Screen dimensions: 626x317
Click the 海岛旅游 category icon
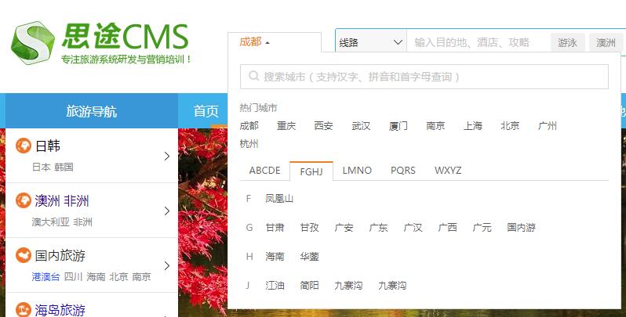[24, 310]
